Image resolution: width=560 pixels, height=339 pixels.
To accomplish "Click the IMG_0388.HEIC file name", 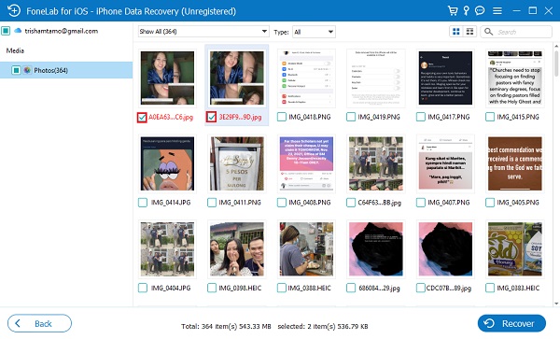I will click(310, 288).
